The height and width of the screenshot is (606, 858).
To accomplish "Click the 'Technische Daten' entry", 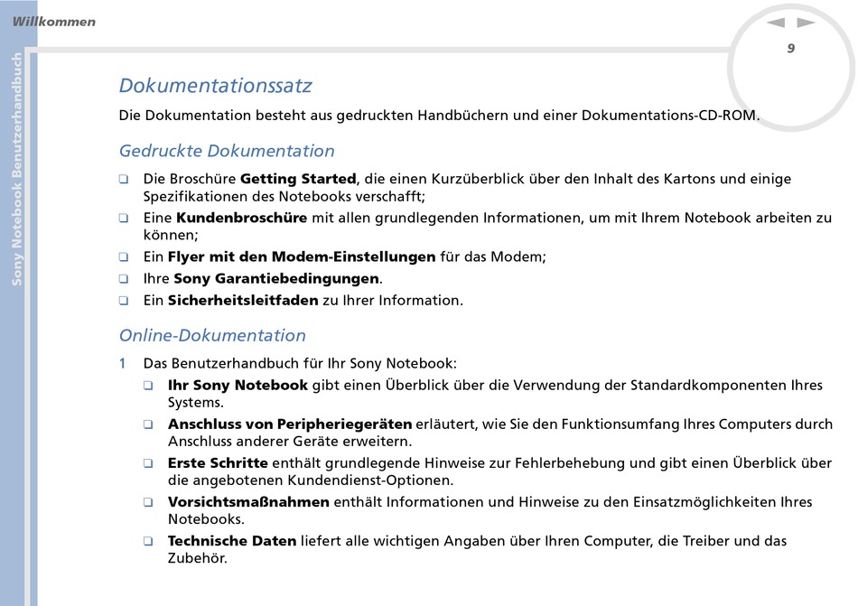I will tap(232, 541).
